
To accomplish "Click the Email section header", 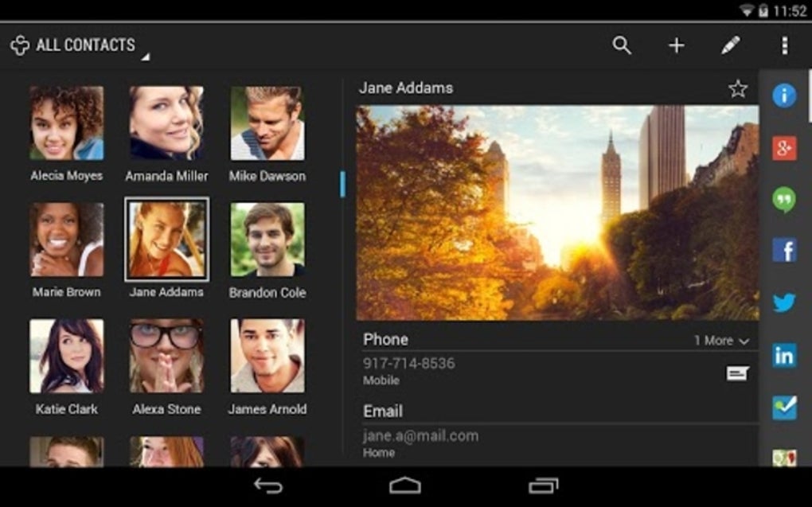I will click(383, 411).
